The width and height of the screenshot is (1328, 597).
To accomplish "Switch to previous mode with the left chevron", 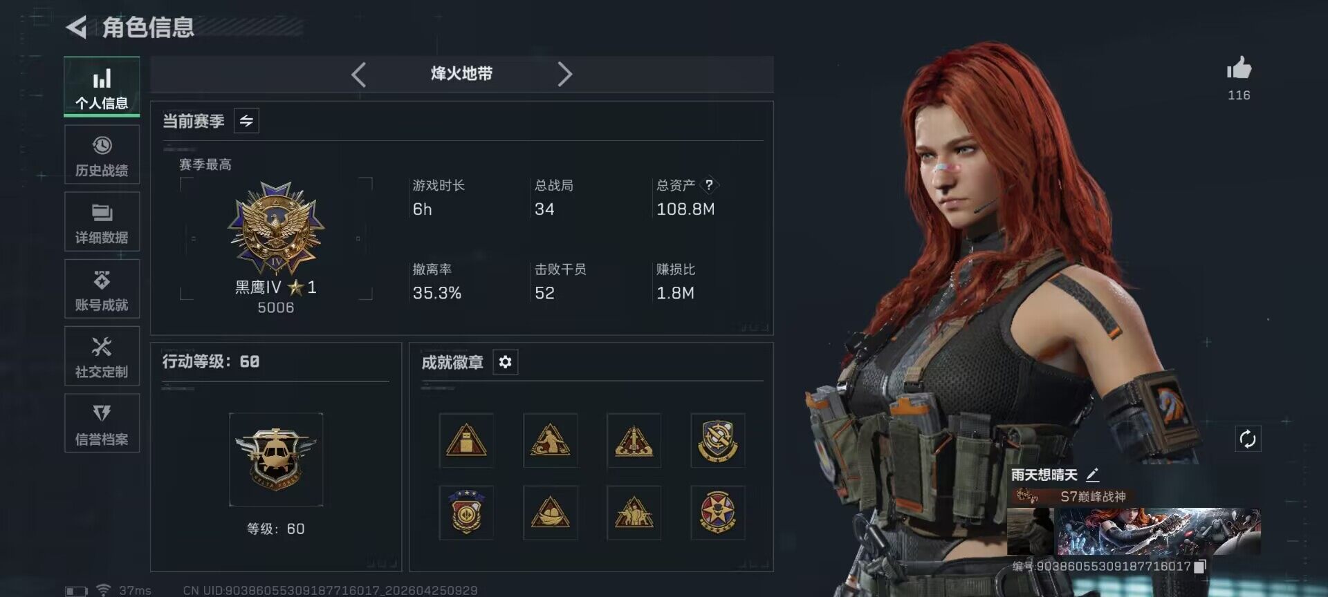I will 358,74.
